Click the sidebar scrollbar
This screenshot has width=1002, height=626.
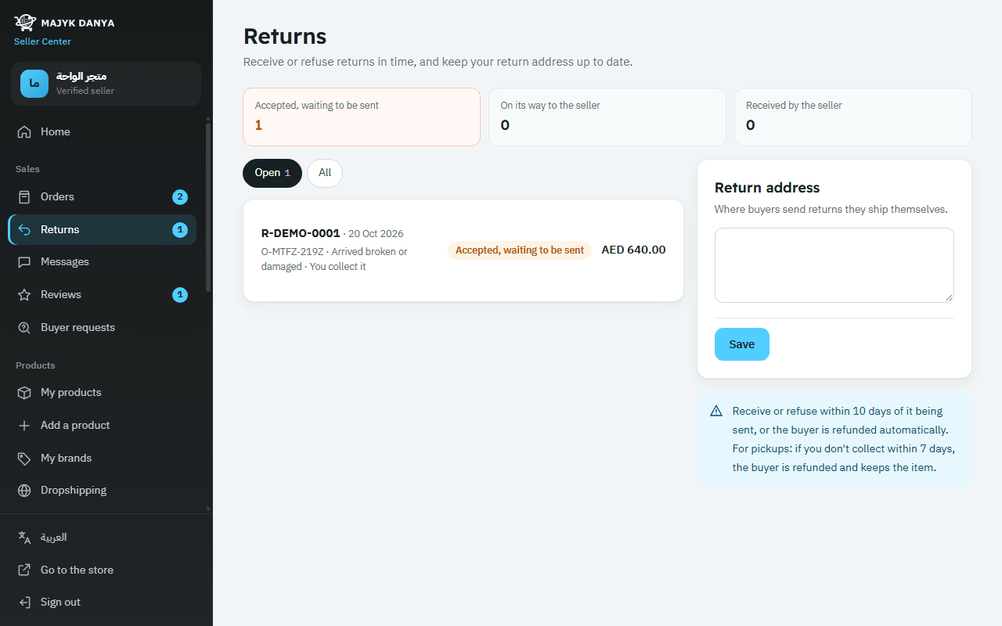[208, 207]
